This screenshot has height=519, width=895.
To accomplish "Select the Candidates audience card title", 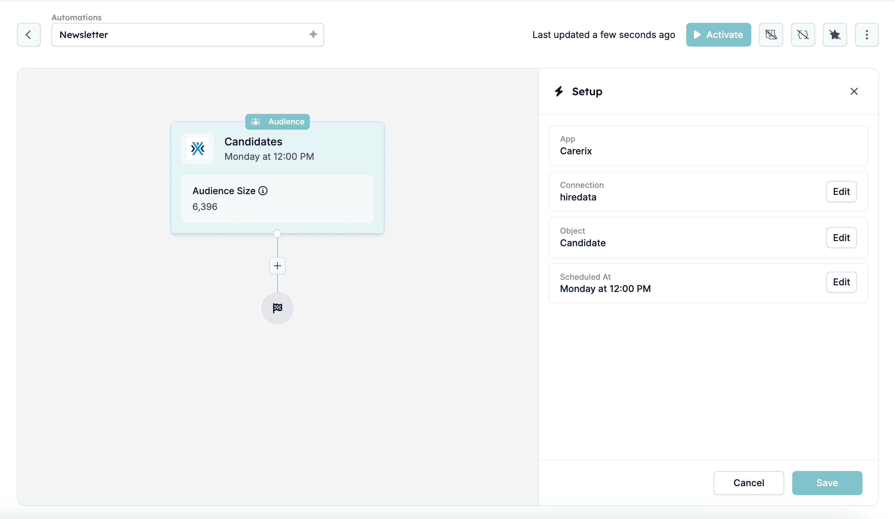I will [x=253, y=142].
